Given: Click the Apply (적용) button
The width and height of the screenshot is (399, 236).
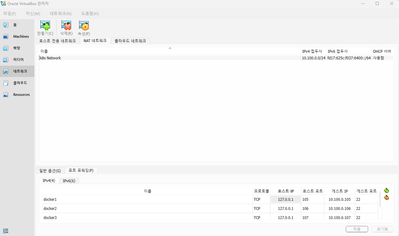Looking at the screenshot, I should click(357, 229).
